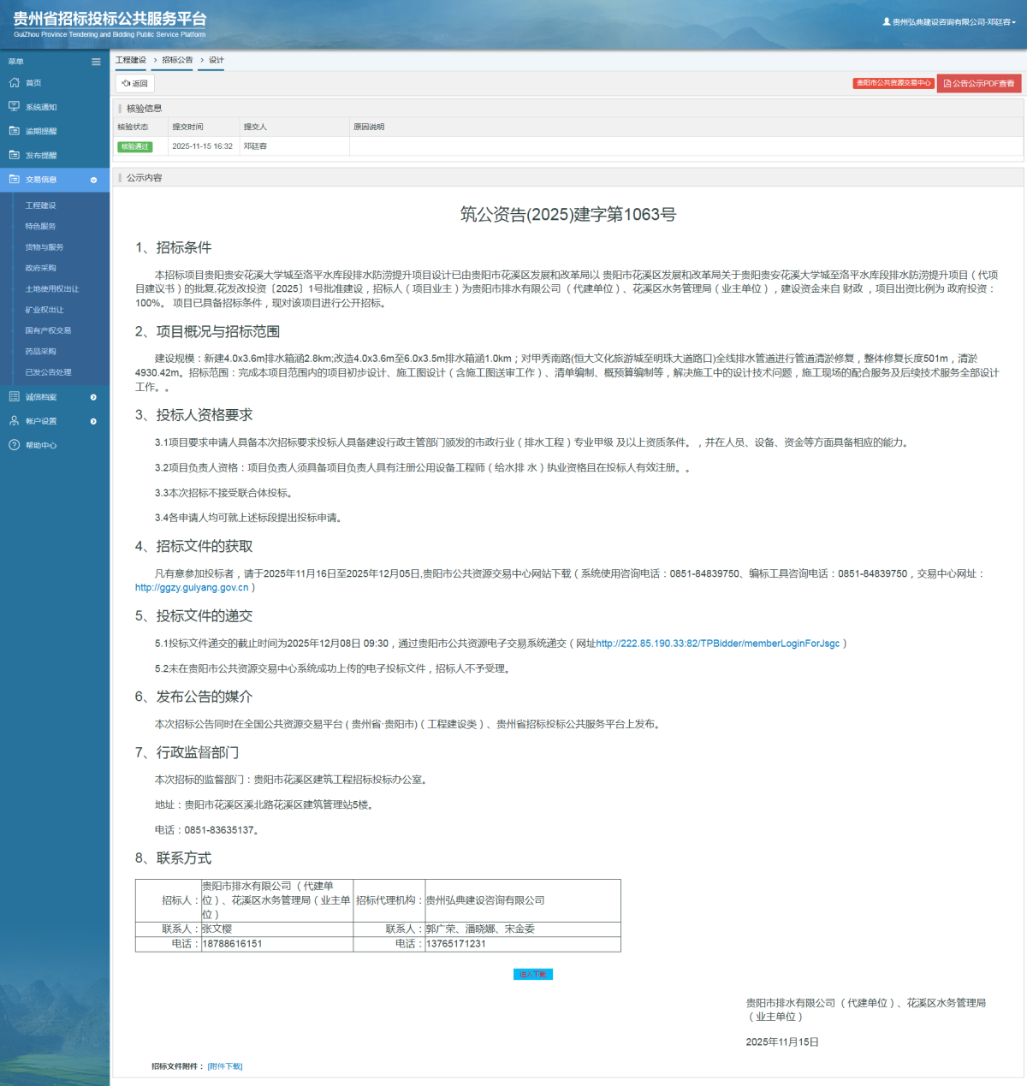Click the PDF icon on 公告公示PDF查看 button
Image resolution: width=1027 pixels, height=1086 pixels.
tap(948, 83)
